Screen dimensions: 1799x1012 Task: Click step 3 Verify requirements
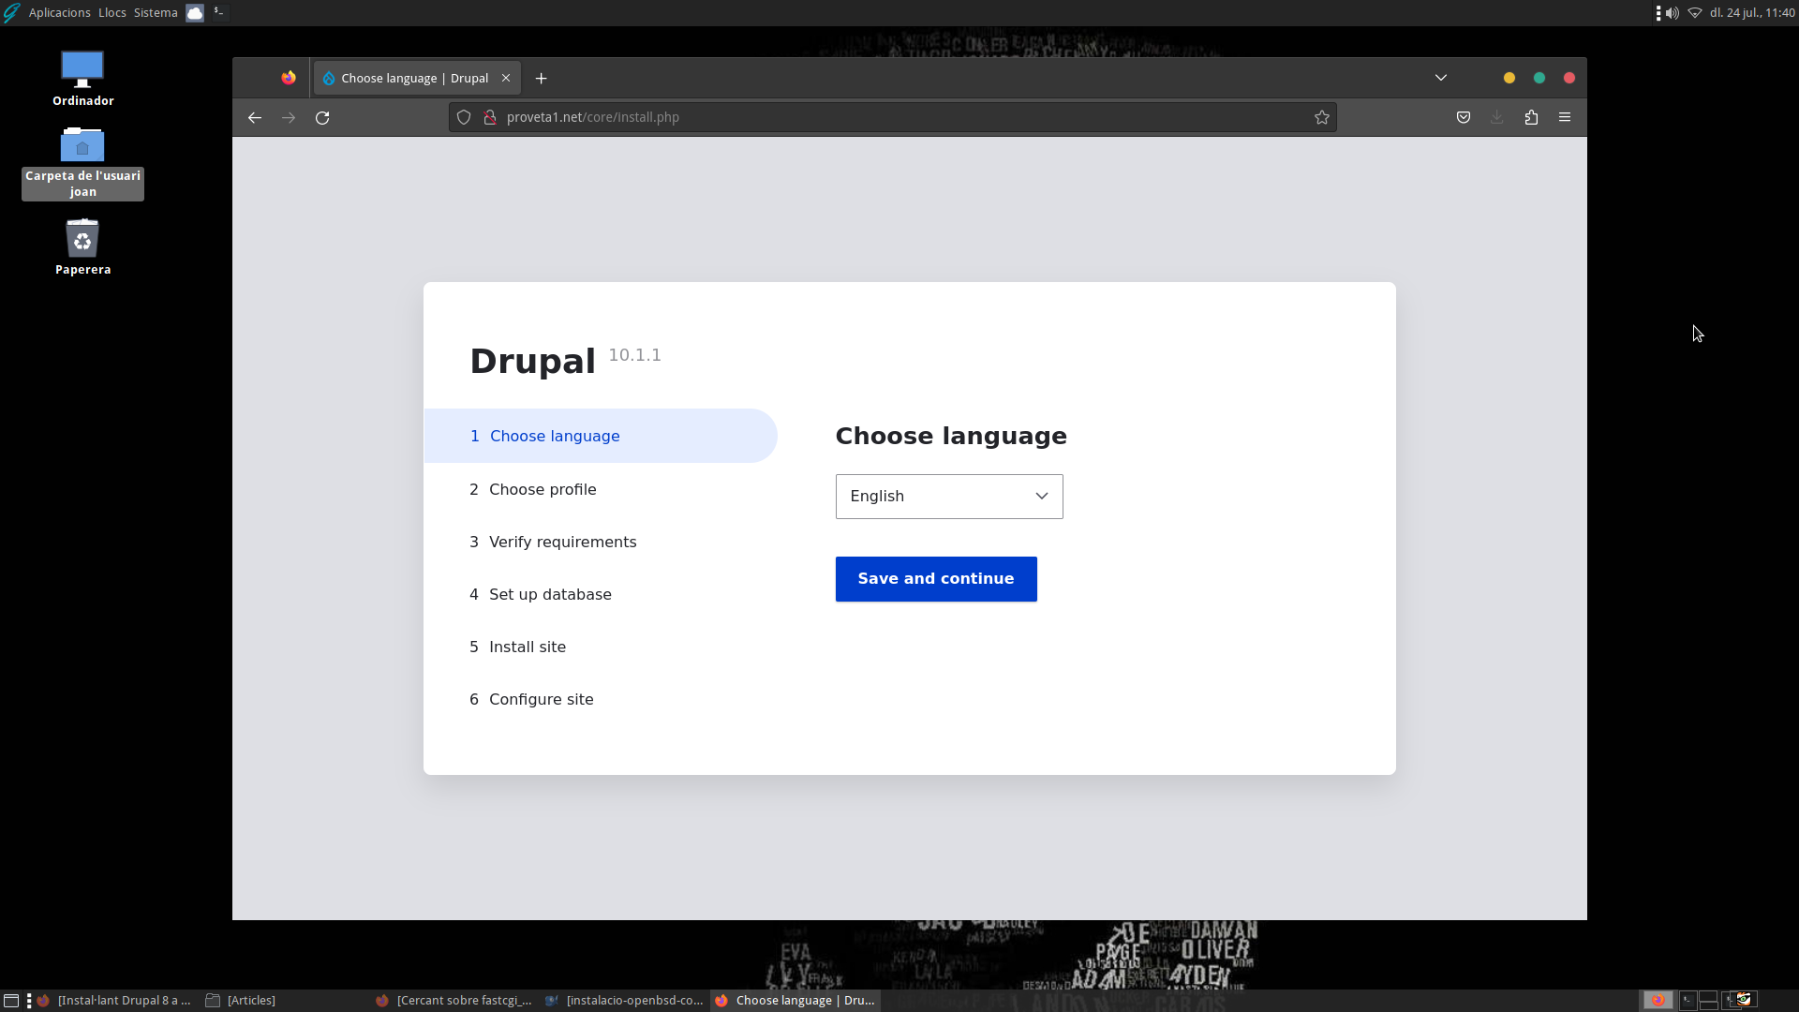click(x=553, y=542)
